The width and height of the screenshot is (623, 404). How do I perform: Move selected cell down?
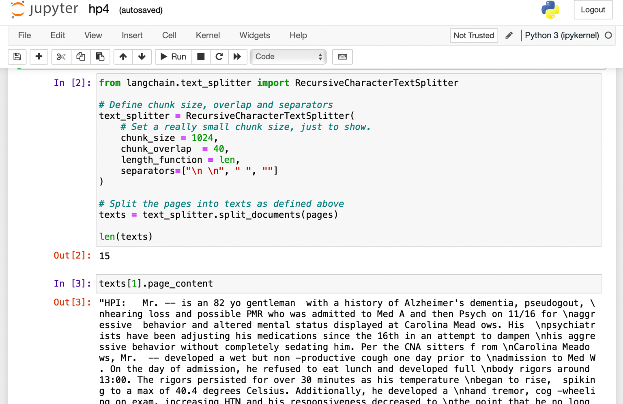[x=142, y=57]
